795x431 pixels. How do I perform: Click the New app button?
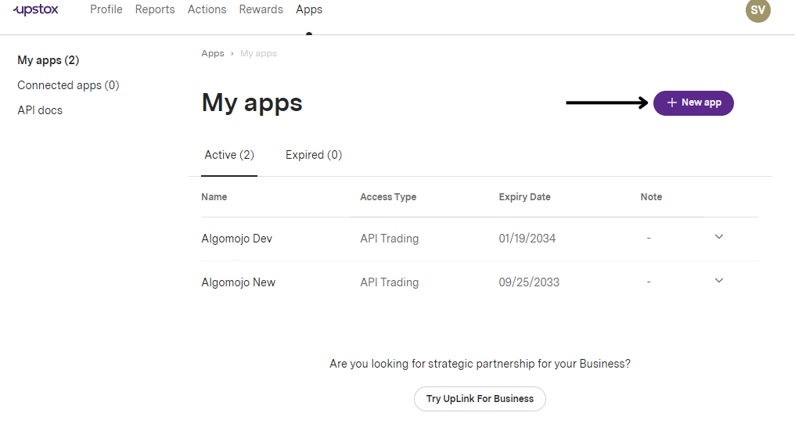pyautogui.click(x=693, y=102)
